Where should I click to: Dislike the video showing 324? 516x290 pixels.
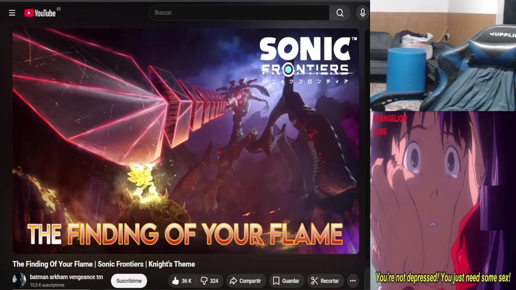click(x=210, y=281)
